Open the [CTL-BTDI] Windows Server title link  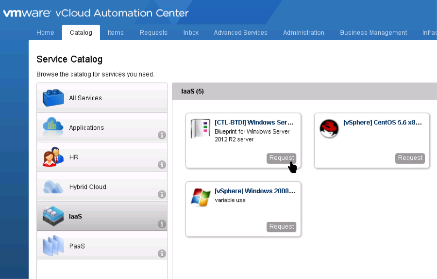point(254,122)
